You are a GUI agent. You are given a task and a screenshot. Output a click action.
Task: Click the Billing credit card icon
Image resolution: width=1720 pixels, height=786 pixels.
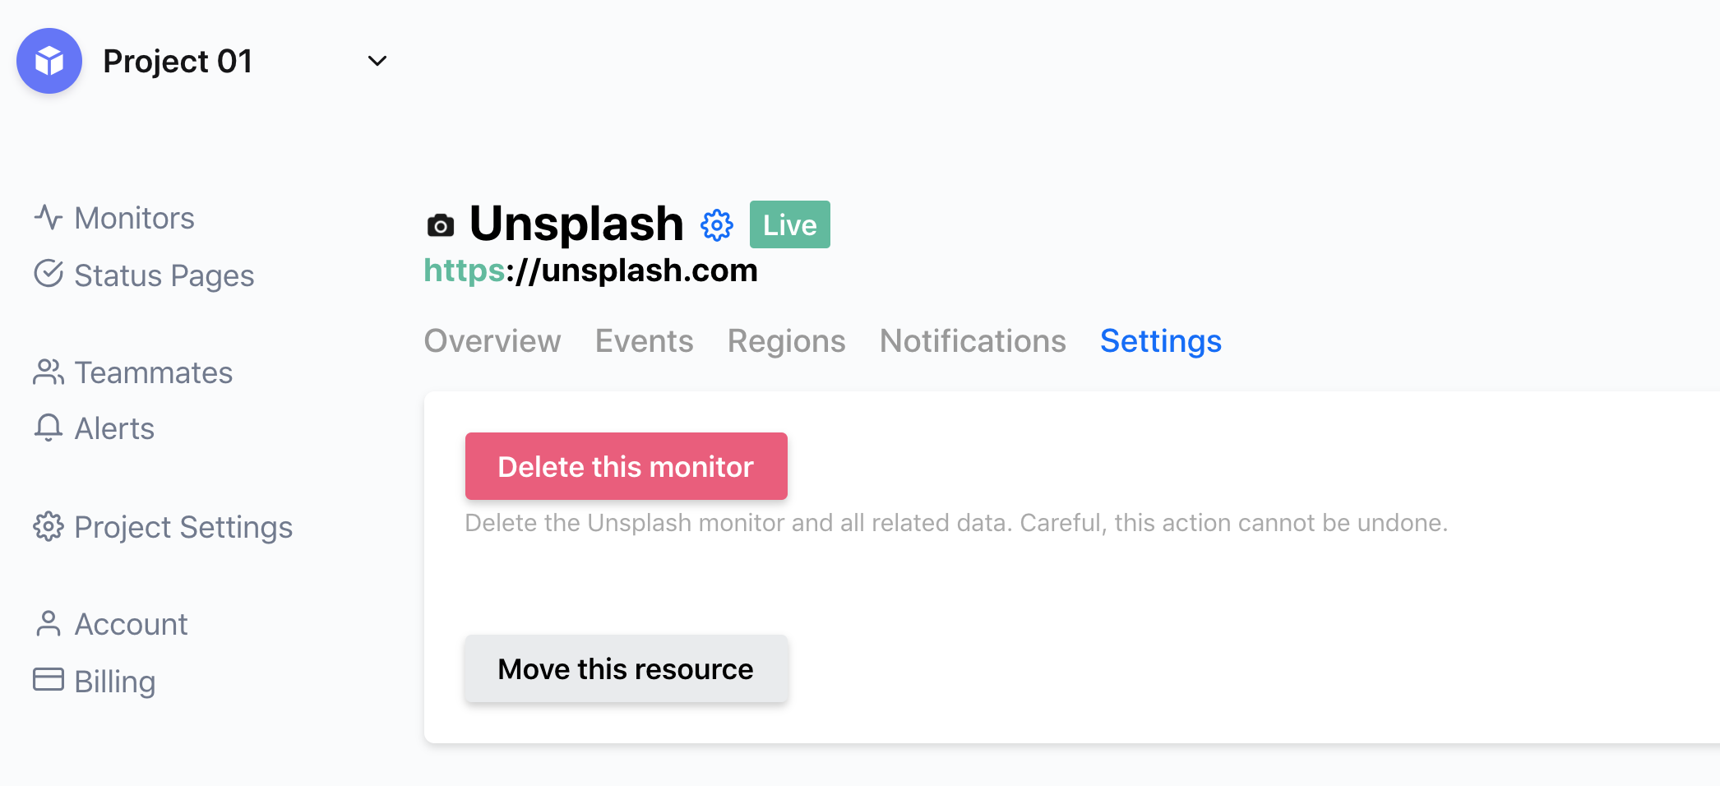49,680
